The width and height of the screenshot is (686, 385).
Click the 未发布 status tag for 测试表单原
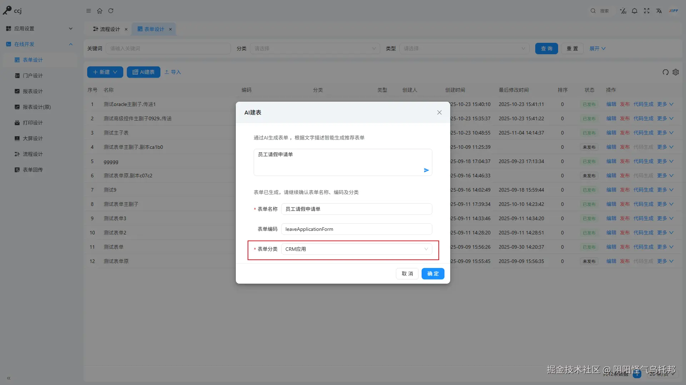[589, 261]
